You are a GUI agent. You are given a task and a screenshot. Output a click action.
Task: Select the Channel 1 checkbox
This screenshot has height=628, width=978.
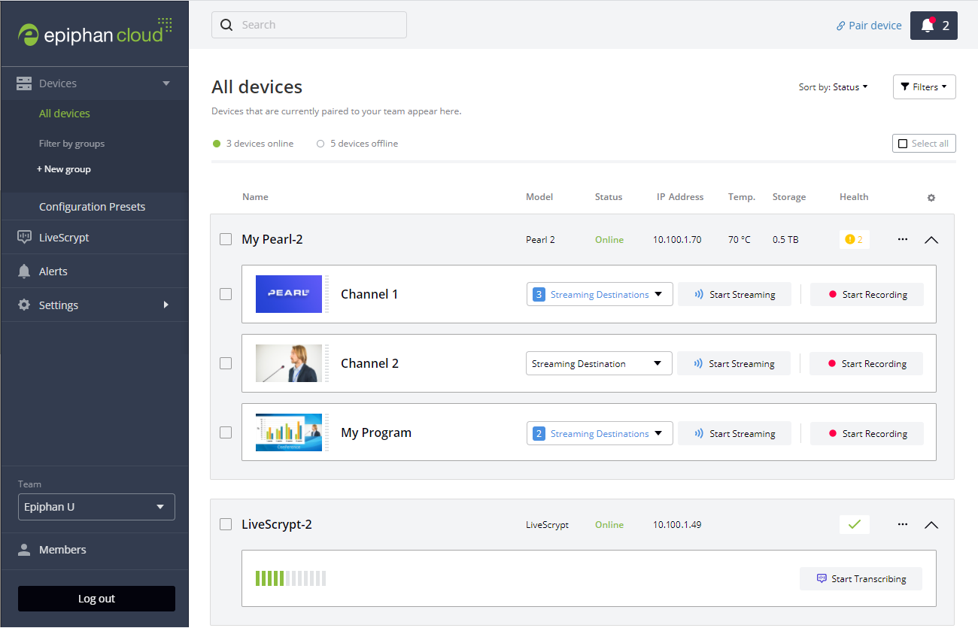pos(226,294)
